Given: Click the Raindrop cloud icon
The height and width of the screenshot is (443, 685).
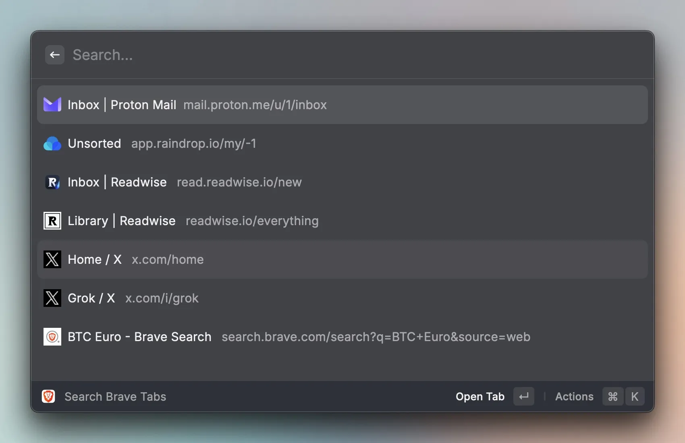Looking at the screenshot, I should pos(52,143).
